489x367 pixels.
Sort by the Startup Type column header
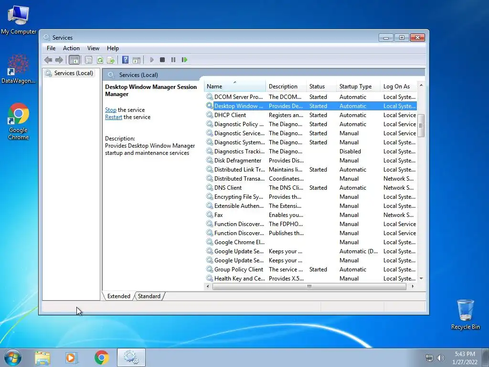(x=358, y=86)
